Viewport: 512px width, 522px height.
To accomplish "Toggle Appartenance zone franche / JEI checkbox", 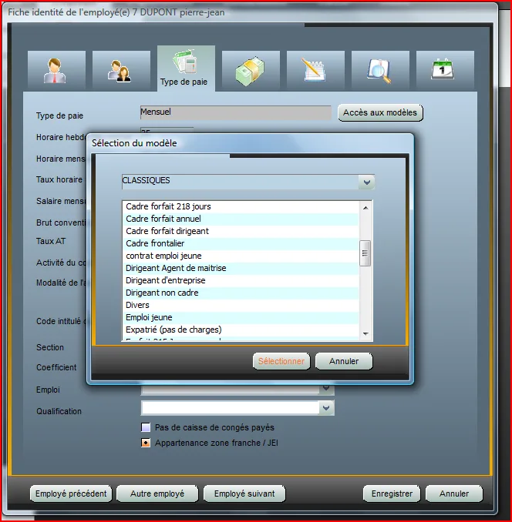I will (x=146, y=443).
